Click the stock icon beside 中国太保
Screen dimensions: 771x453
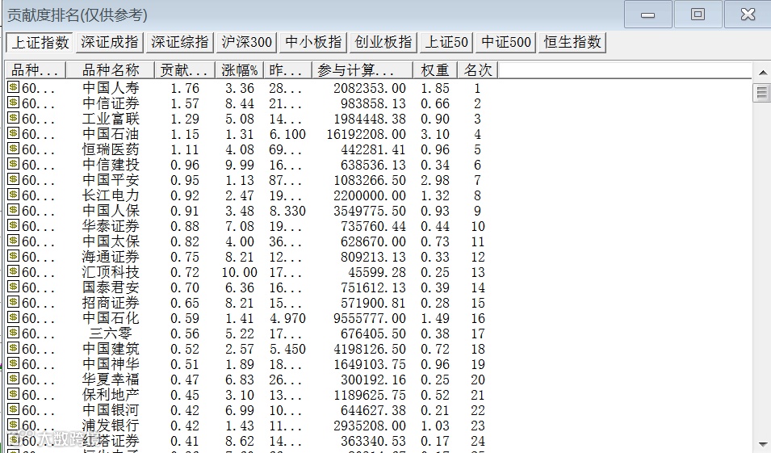[x=13, y=241]
